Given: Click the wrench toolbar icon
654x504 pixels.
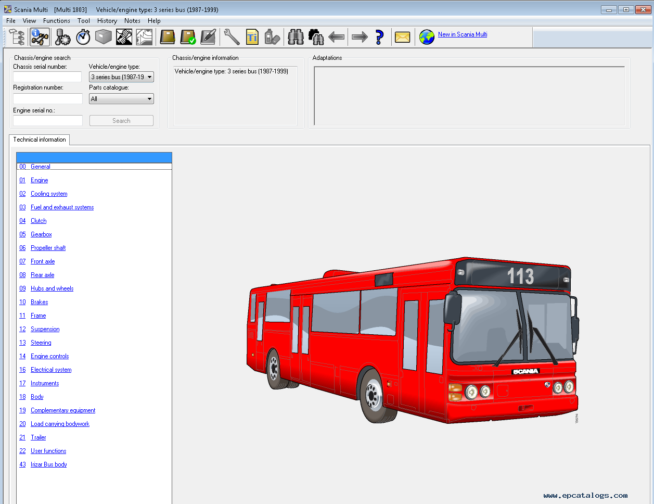Looking at the screenshot, I should point(232,37).
